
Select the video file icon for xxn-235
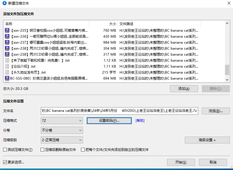[x=7, y=30]
